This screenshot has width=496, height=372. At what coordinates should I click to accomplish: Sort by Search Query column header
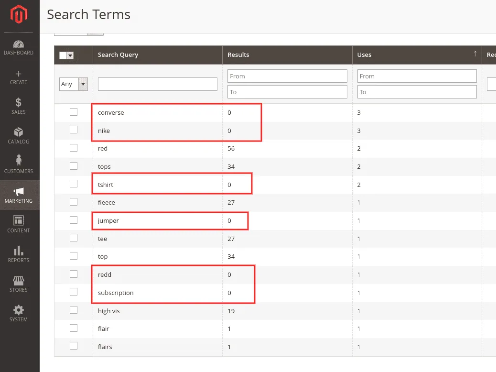pyautogui.click(x=118, y=55)
